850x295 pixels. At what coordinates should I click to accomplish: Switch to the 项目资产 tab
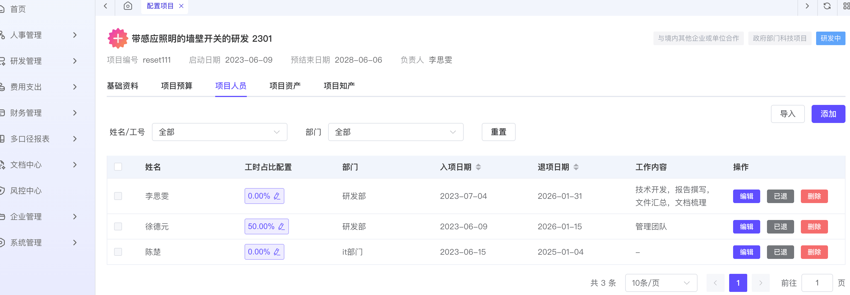(x=285, y=86)
